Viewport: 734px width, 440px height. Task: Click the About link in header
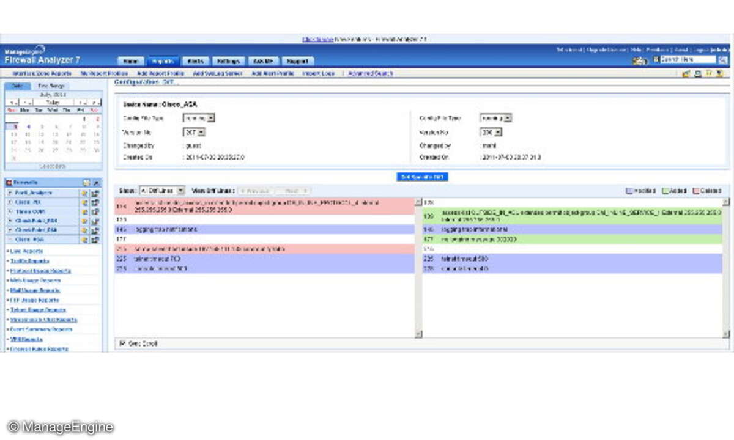[x=681, y=50]
